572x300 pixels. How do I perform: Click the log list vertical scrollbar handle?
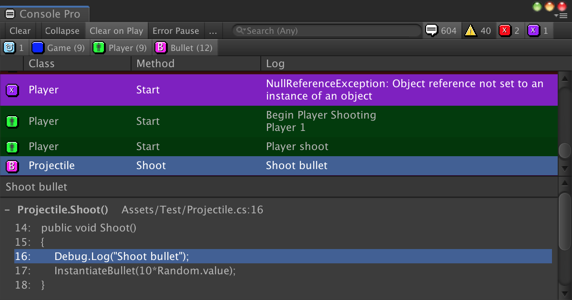pos(565,150)
